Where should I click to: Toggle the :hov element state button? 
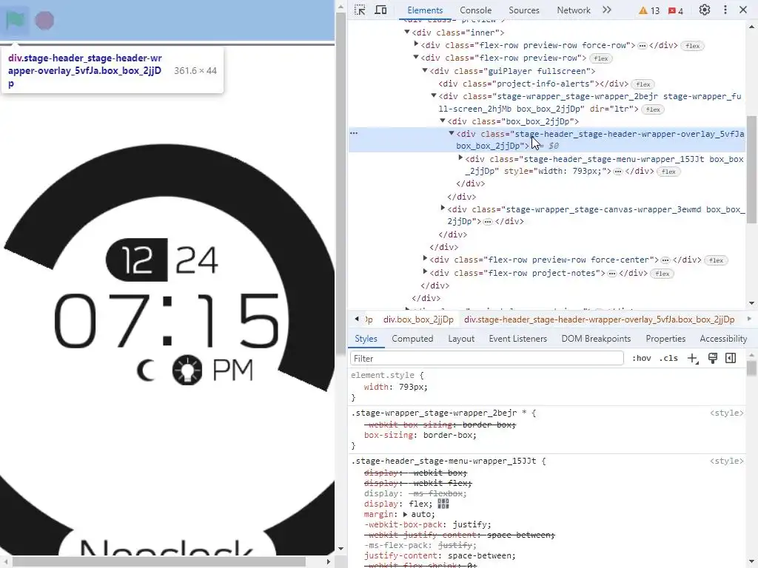[x=642, y=359]
